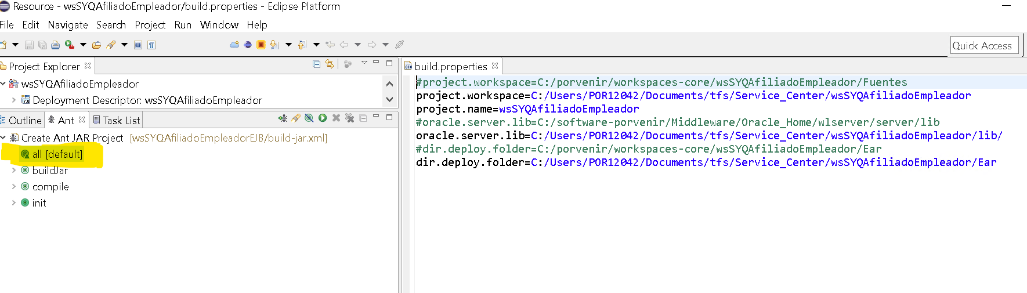Collapse the Create Ant JAR Project node
The height and width of the screenshot is (293, 1027).
coord(3,138)
